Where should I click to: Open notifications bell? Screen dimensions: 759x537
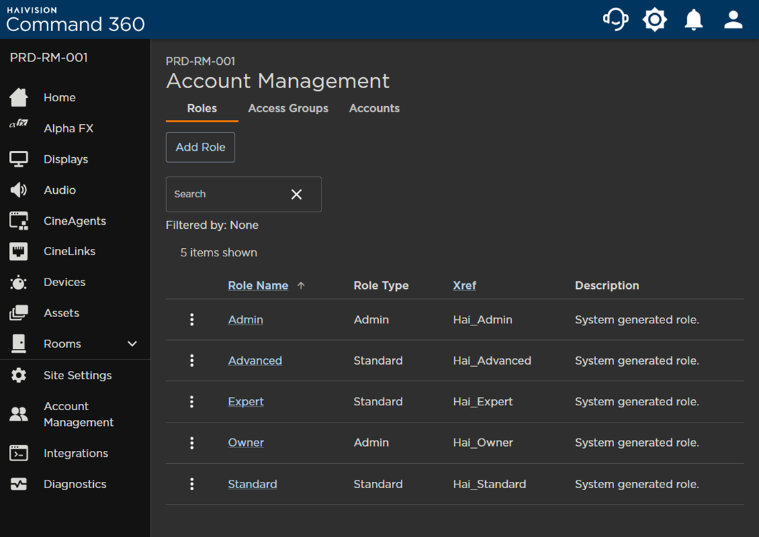693,20
